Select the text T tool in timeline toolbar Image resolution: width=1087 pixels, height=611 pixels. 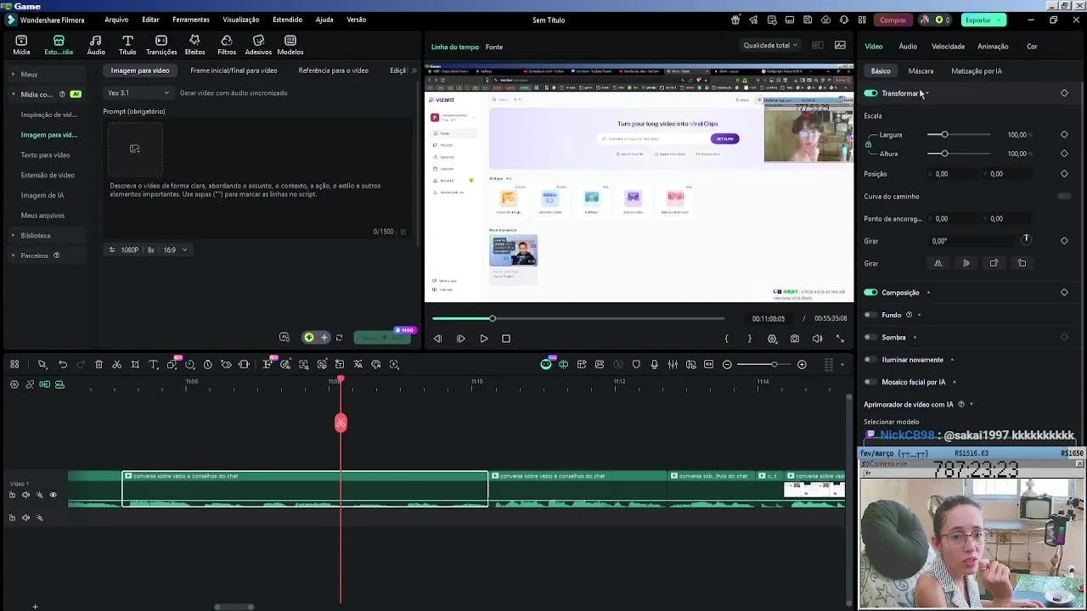coord(154,364)
